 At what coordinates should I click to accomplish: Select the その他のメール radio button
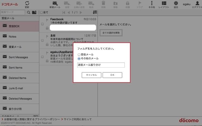coord(79,59)
